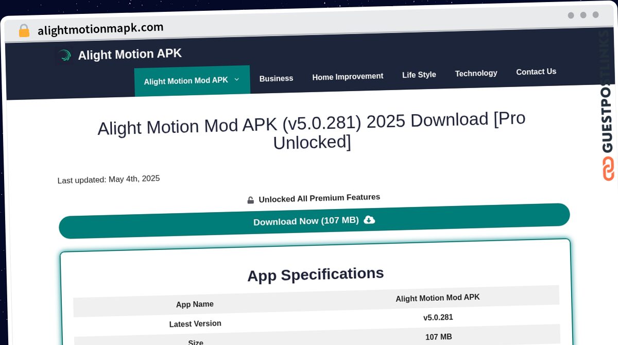Click the v5.0.281 table value
The height and width of the screenshot is (345, 618).
point(438,317)
